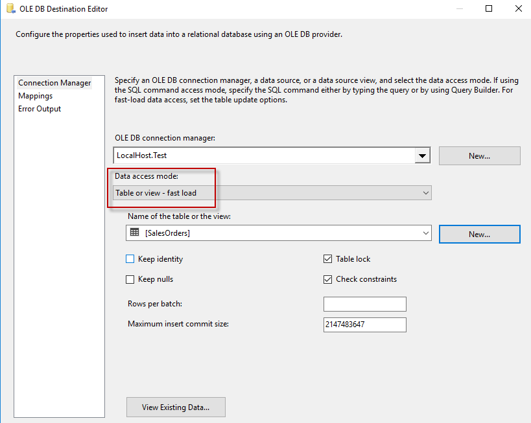Screen dimensions: 531x423
Task: Click the table icon beside [SalesOrders]
Action: point(135,233)
